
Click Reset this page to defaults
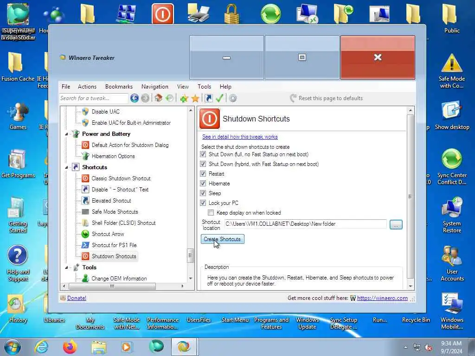click(x=326, y=98)
